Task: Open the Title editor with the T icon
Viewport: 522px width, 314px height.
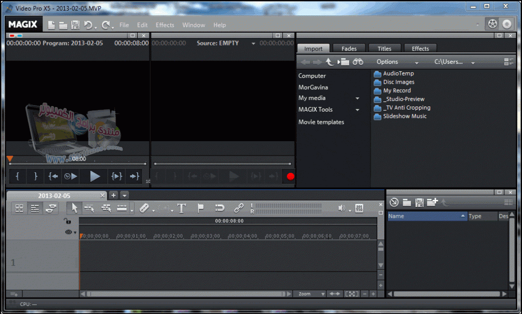Action: click(181, 208)
